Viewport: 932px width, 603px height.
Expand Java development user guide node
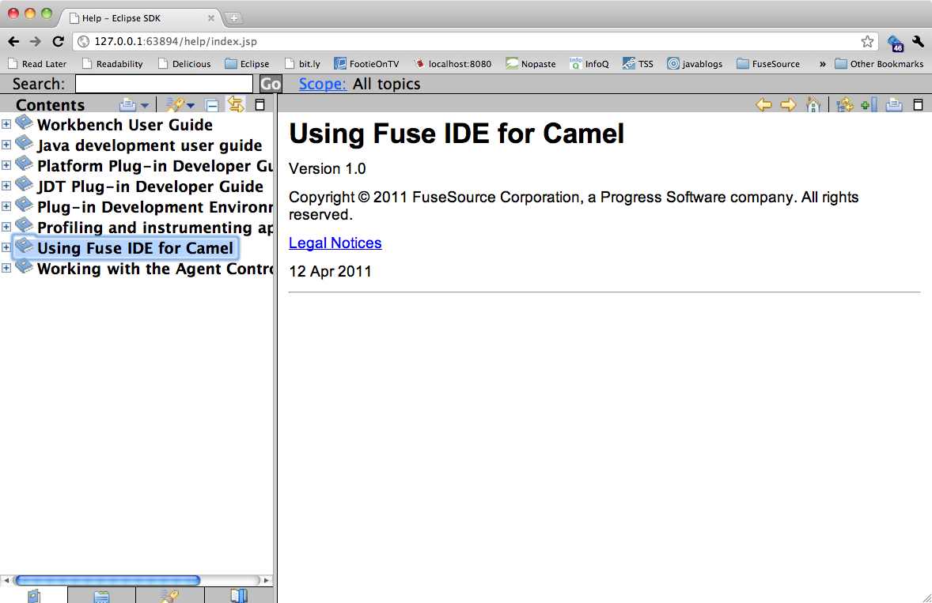pyautogui.click(x=6, y=145)
